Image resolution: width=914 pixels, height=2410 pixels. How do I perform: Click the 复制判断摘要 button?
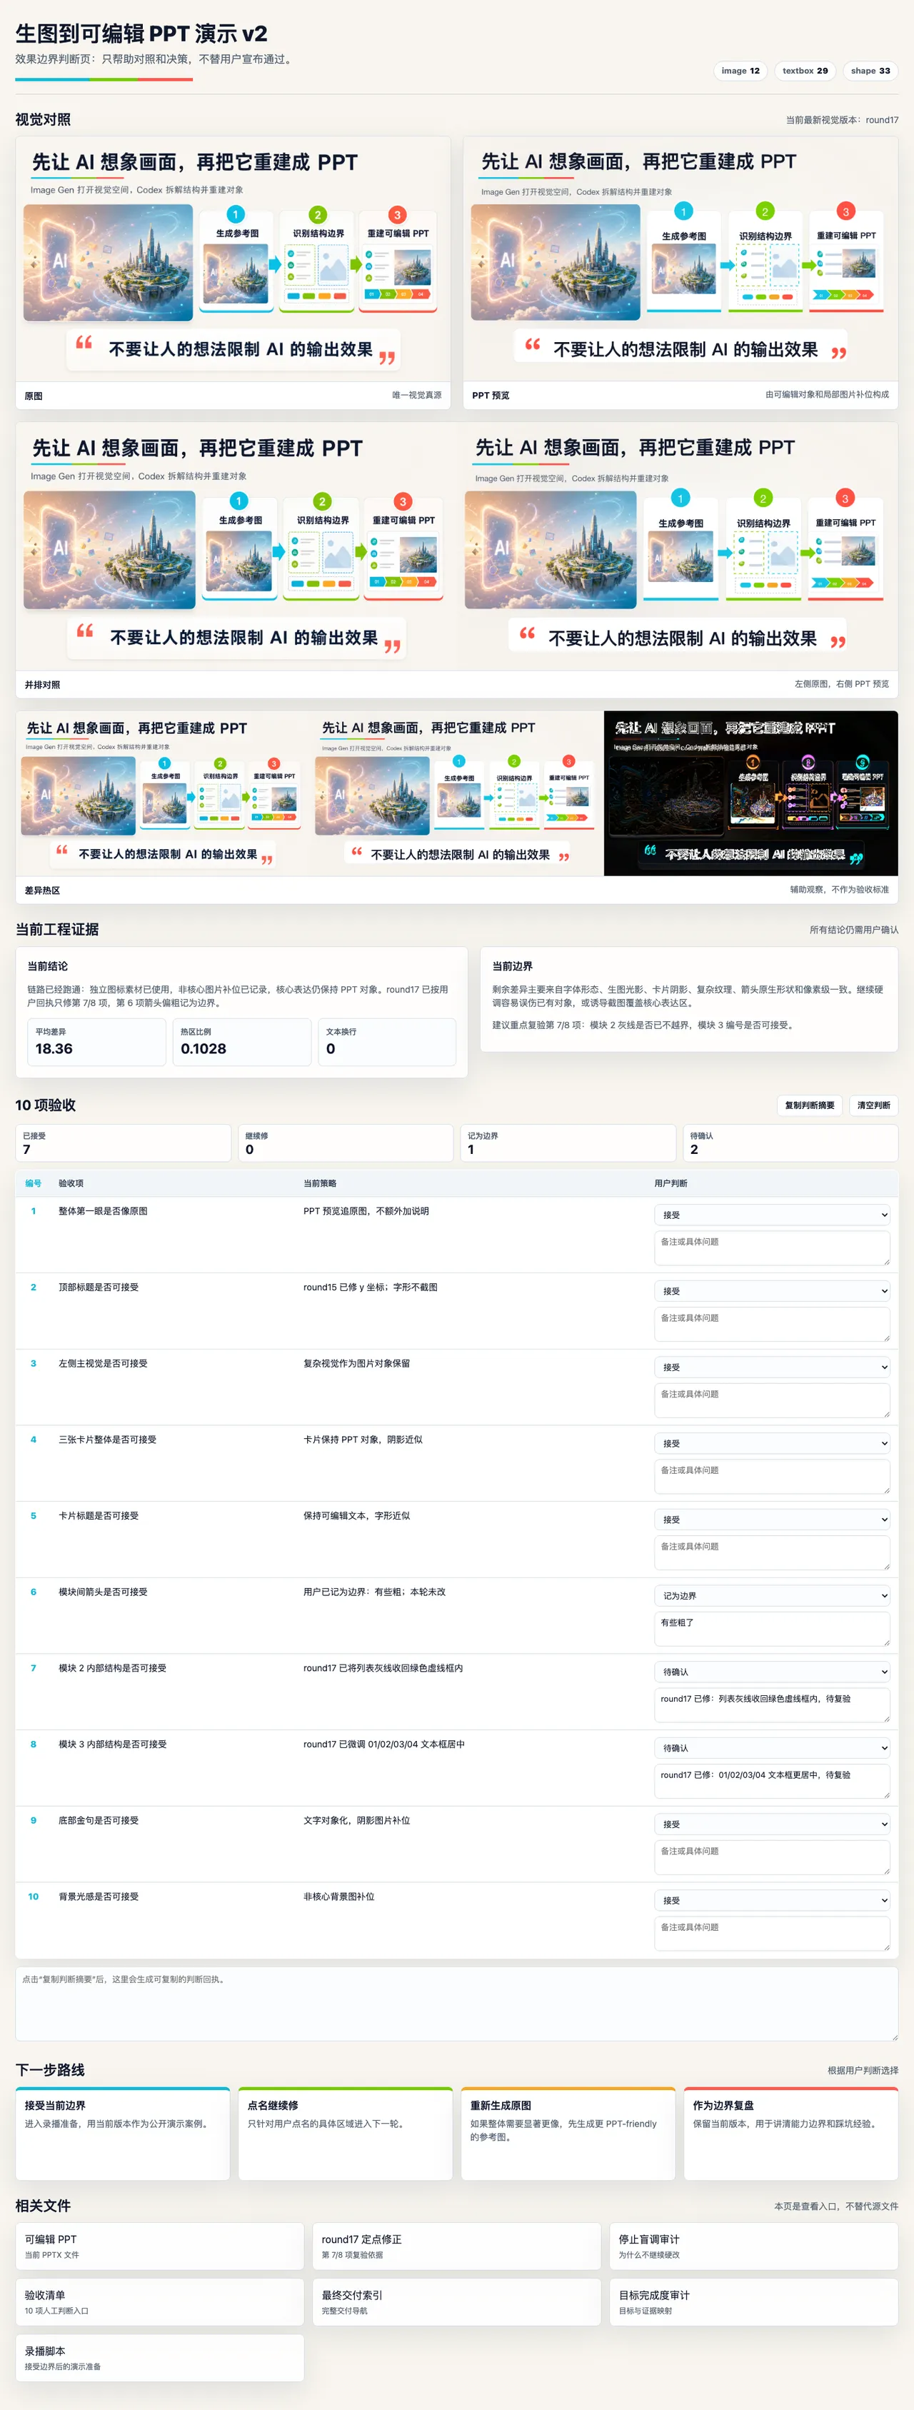point(809,1105)
